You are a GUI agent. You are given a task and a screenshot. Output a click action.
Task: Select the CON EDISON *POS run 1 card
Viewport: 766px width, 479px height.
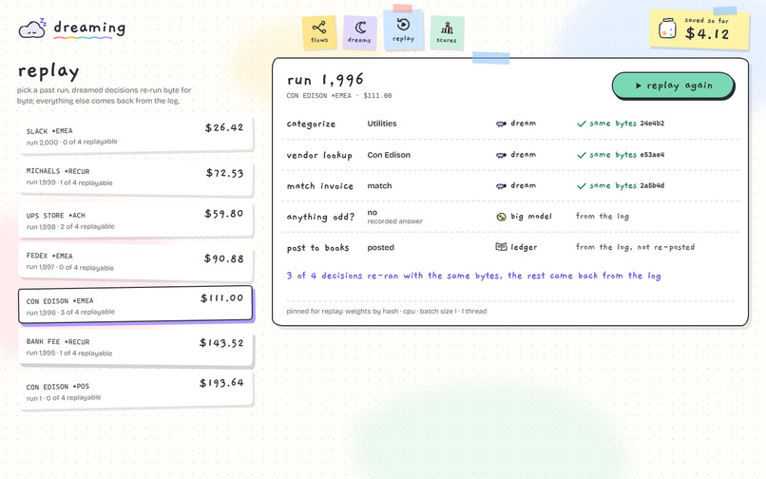135,391
